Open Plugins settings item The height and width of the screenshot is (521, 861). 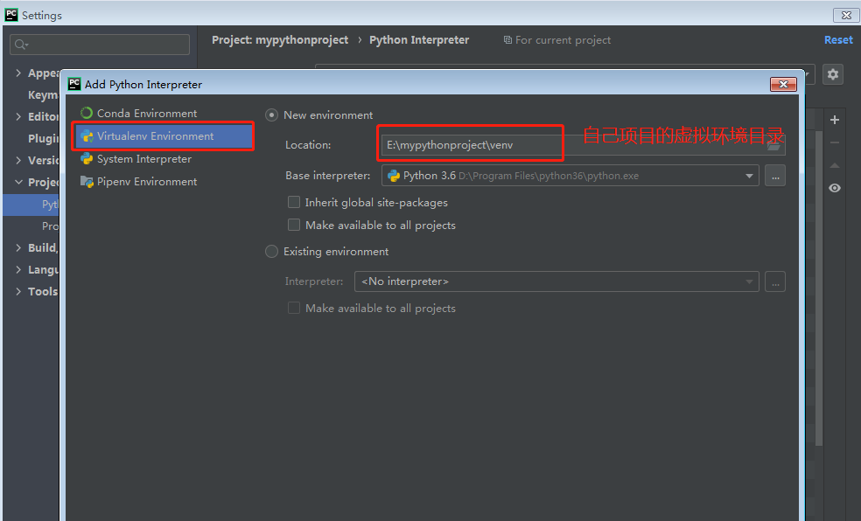tap(43, 138)
